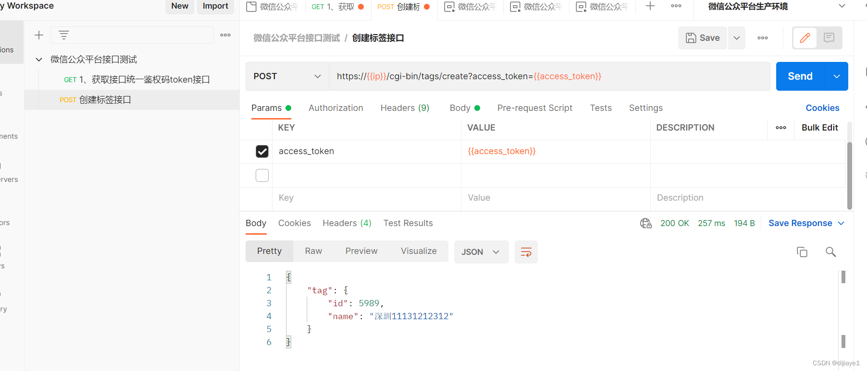
Task: Open the request Settings tab
Action: [x=646, y=108]
